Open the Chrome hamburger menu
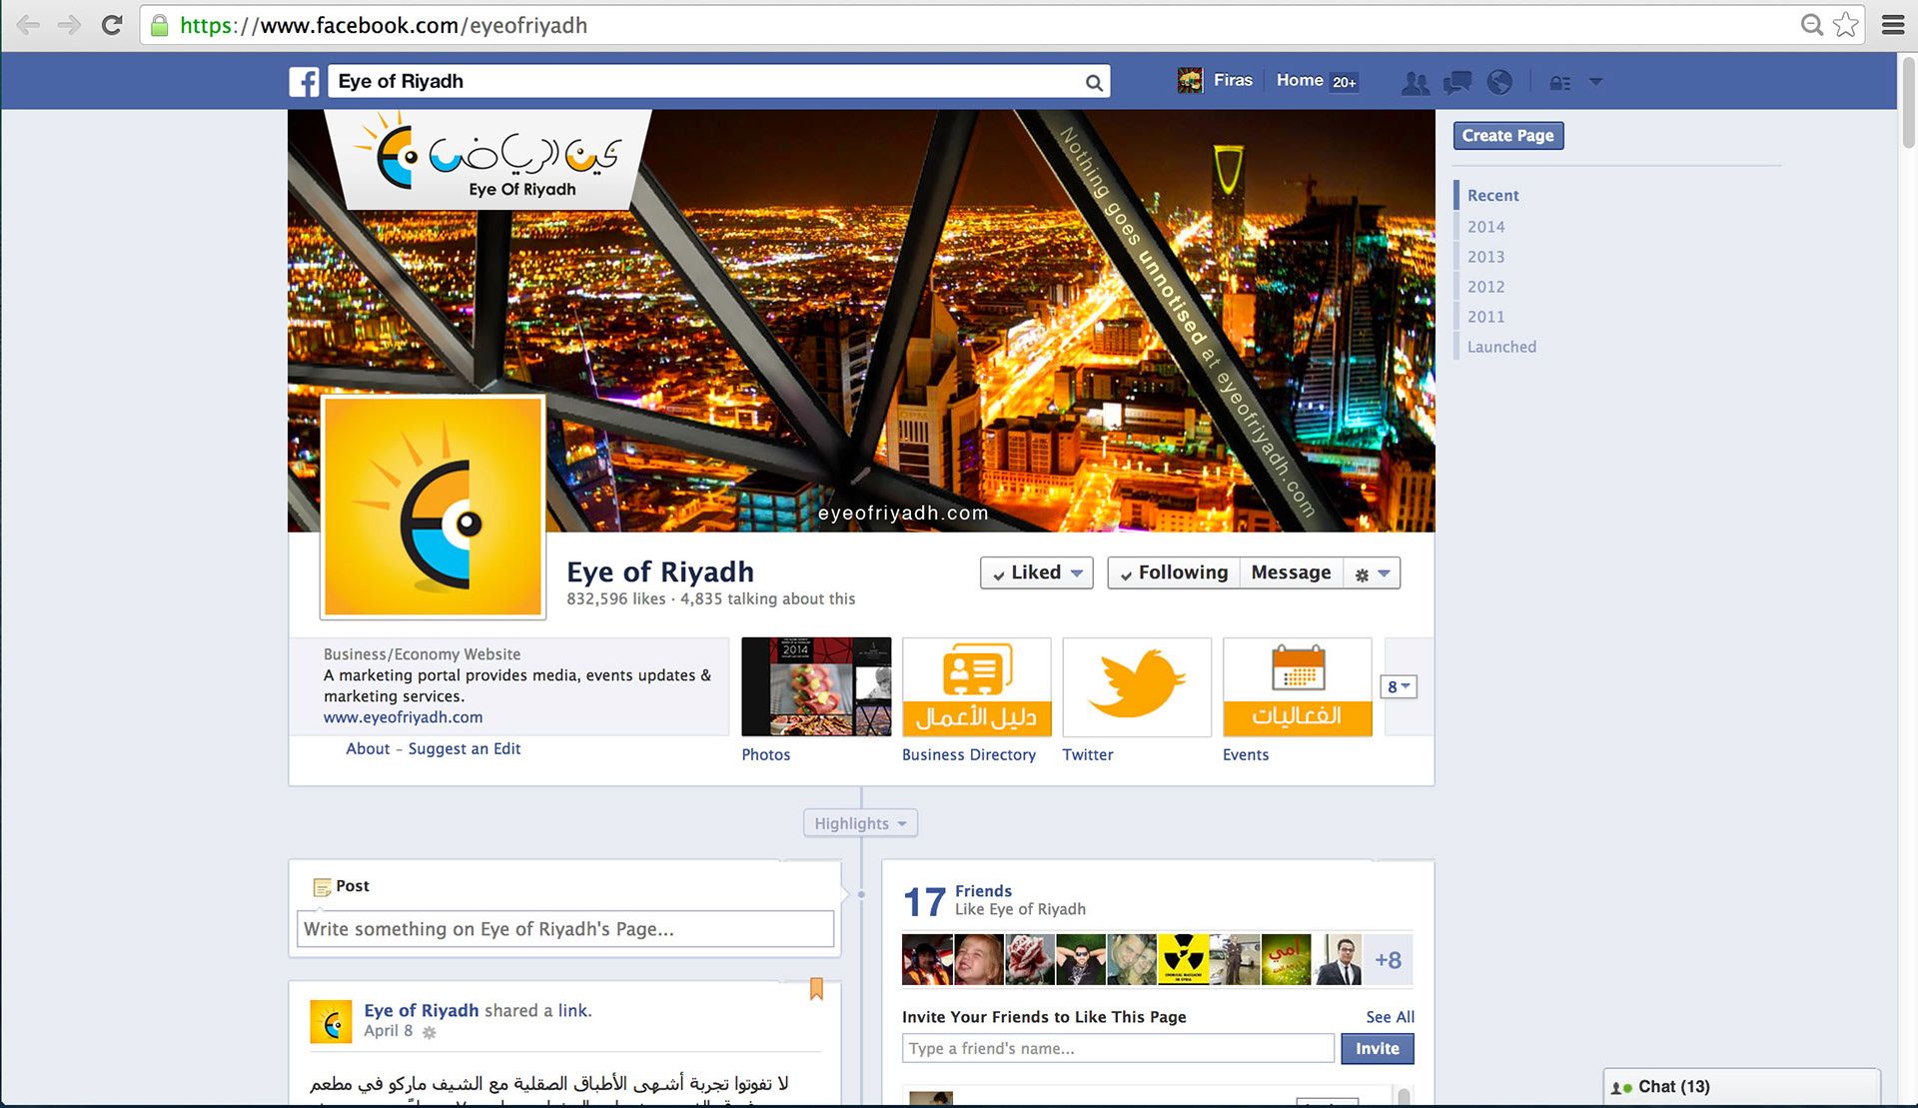Viewport: 1918px width, 1108px height. coord(1893,25)
